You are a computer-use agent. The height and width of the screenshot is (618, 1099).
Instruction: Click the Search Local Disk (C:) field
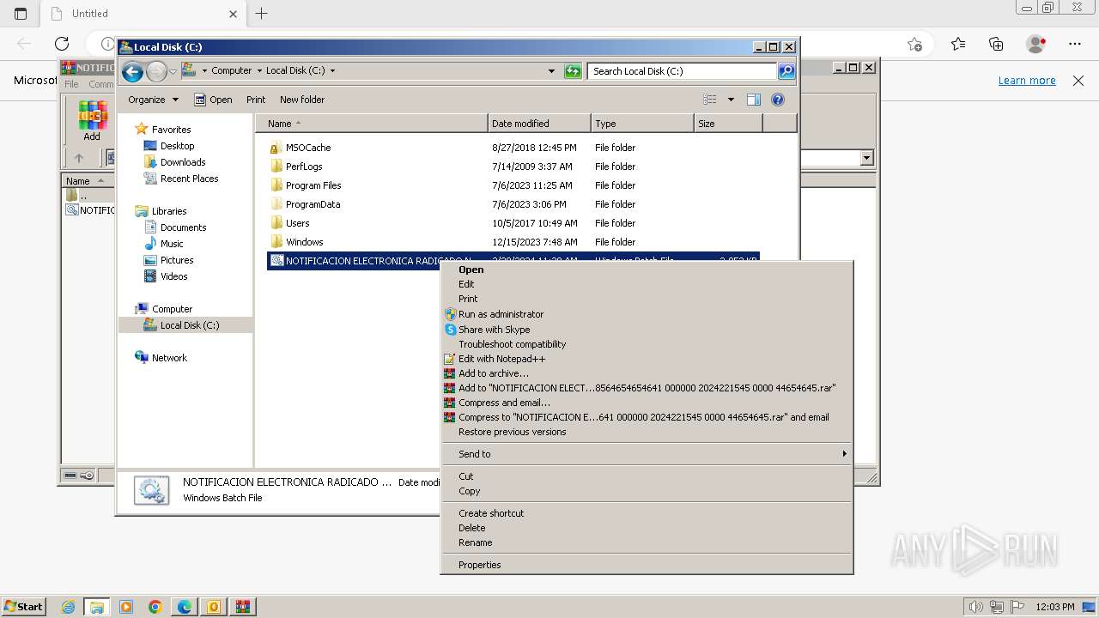683,71
